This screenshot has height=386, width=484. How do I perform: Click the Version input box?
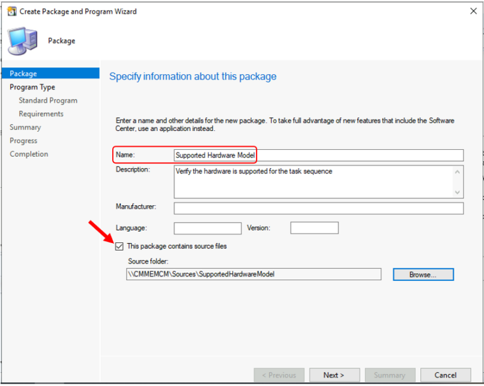point(314,228)
